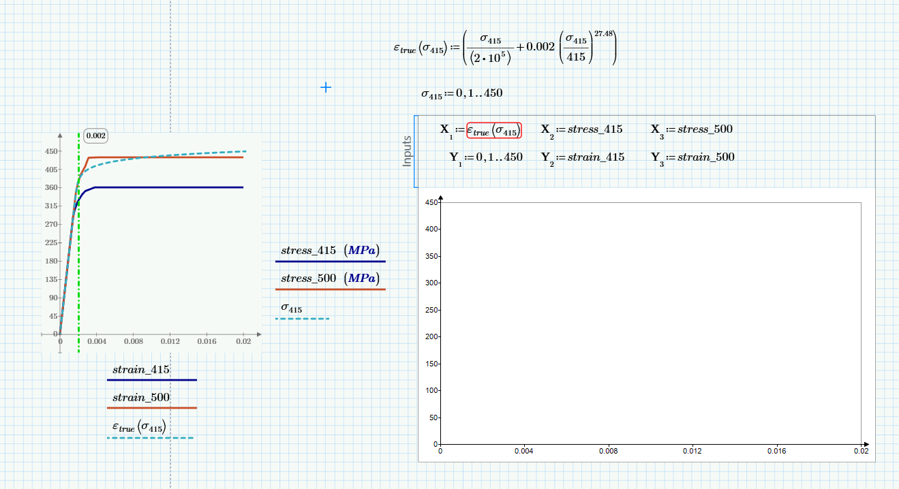Select the red-highlighted ε_true(σ415) expression
The width and height of the screenshot is (899, 489).
click(493, 129)
